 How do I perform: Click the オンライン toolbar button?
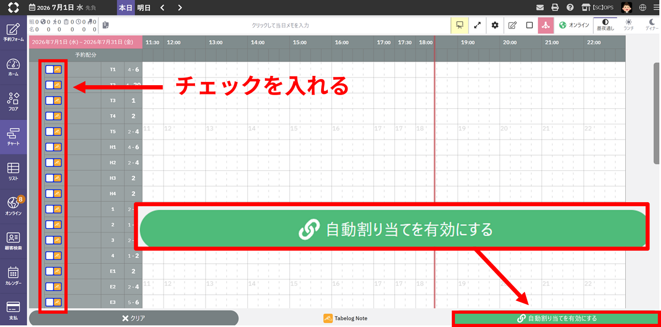click(574, 25)
